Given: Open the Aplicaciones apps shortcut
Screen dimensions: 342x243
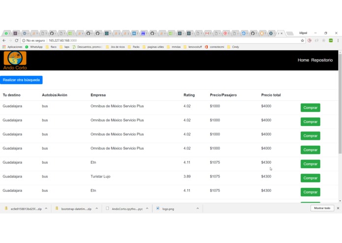Looking at the screenshot, I should [x=12, y=47].
